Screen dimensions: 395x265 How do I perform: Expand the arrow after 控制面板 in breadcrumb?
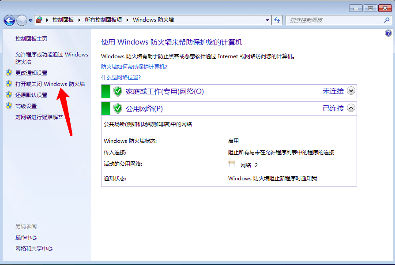(x=79, y=20)
